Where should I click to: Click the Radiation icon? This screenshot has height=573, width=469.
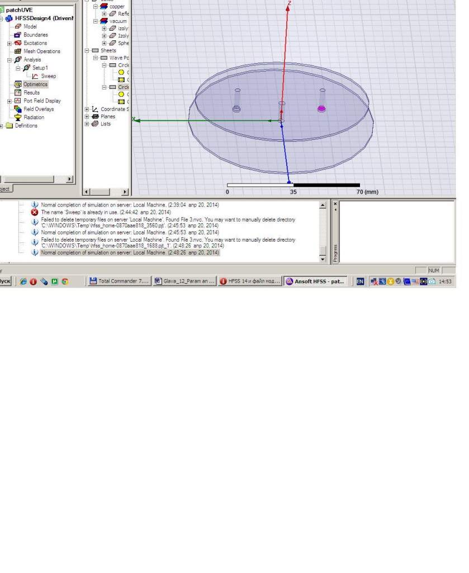(x=17, y=118)
